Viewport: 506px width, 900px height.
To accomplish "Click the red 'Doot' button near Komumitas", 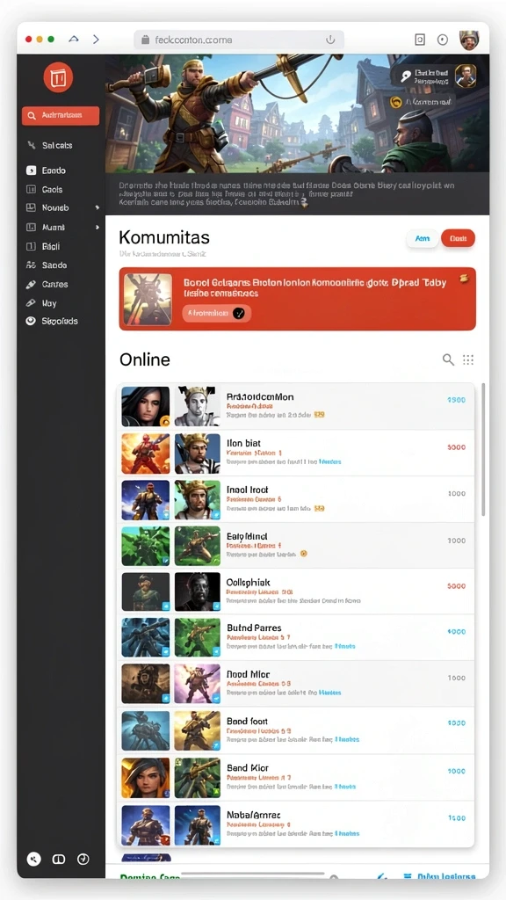I will (458, 238).
